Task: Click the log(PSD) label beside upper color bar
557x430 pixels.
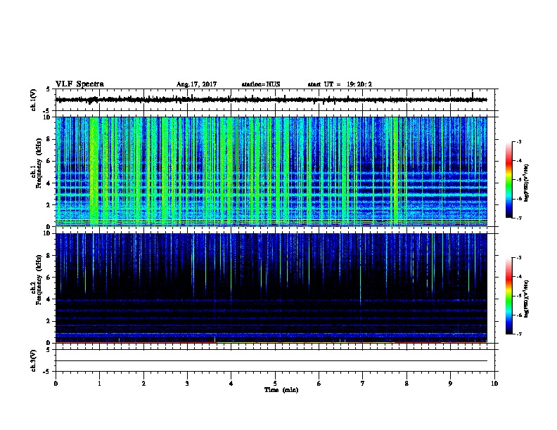Action: point(527,183)
